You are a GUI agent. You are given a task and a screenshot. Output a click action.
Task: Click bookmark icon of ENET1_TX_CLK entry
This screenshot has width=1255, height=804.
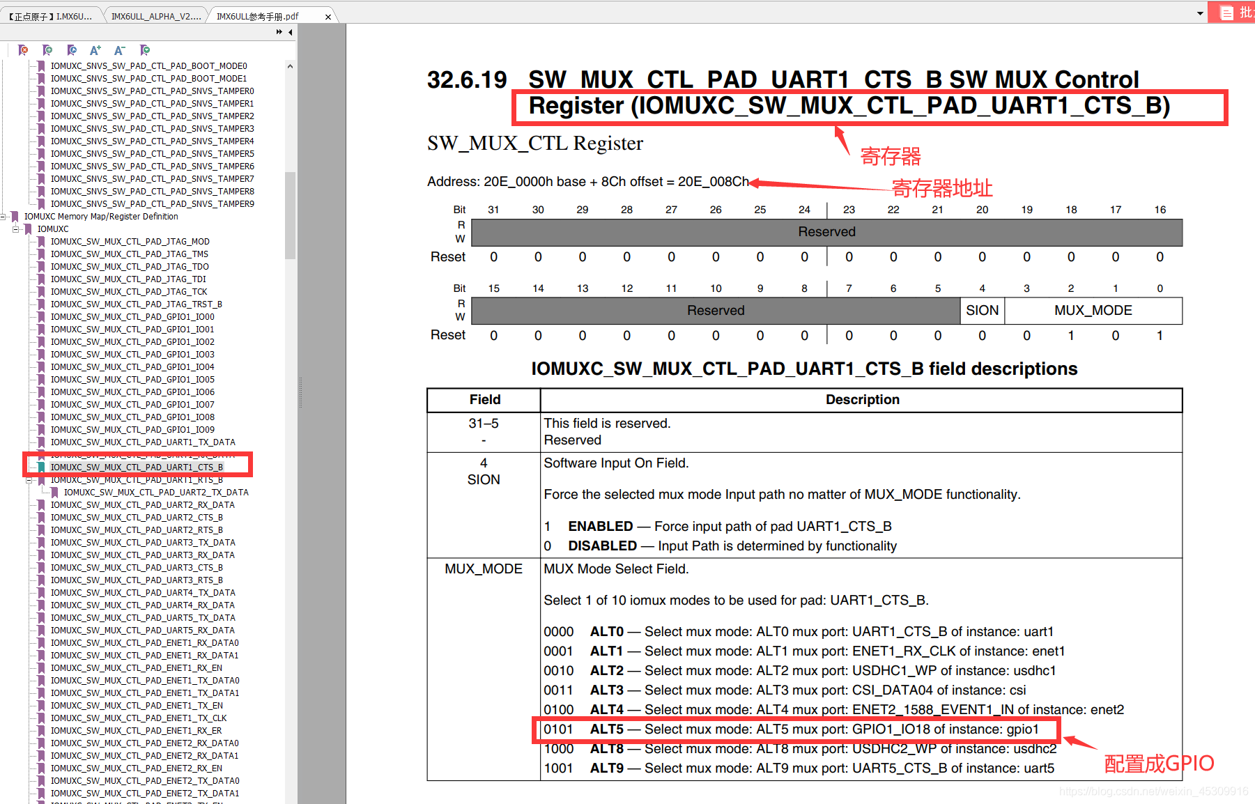point(42,718)
